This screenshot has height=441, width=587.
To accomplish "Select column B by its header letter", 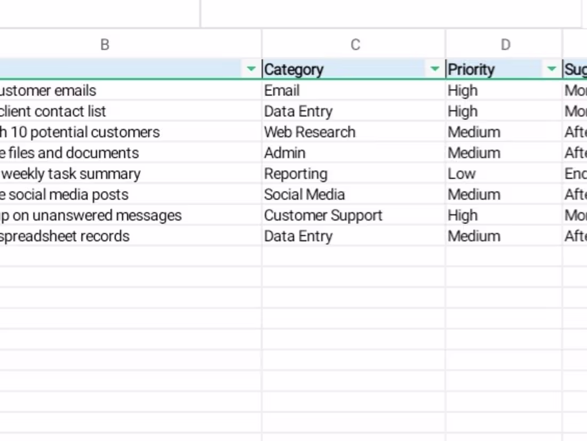I will (x=105, y=45).
